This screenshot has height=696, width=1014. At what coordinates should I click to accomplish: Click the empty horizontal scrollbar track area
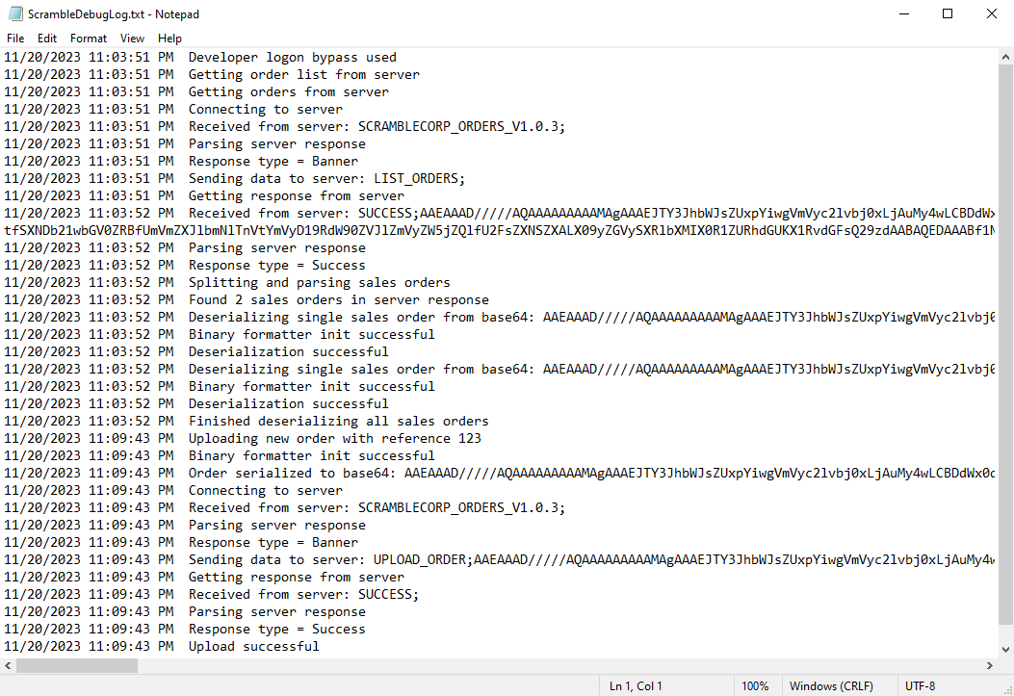[560, 665]
